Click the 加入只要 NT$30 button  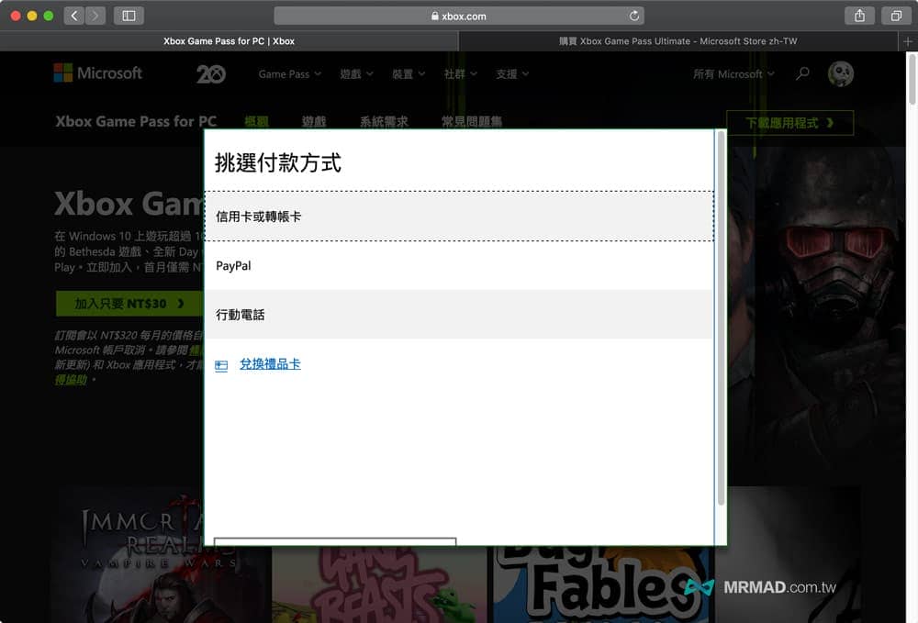[x=129, y=304]
